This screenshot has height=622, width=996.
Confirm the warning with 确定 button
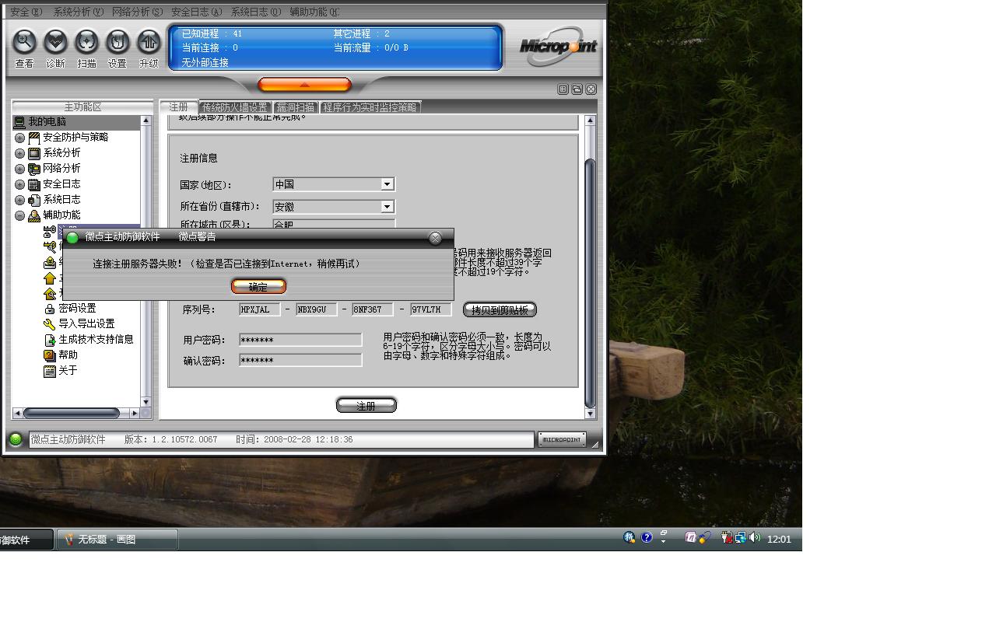(x=258, y=287)
